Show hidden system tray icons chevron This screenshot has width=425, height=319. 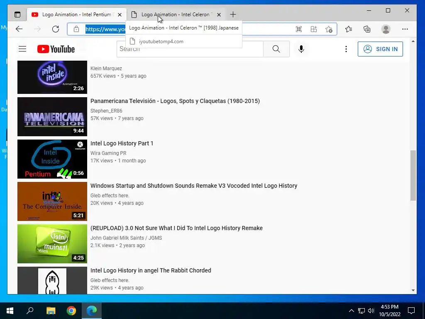(x=351, y=311)
